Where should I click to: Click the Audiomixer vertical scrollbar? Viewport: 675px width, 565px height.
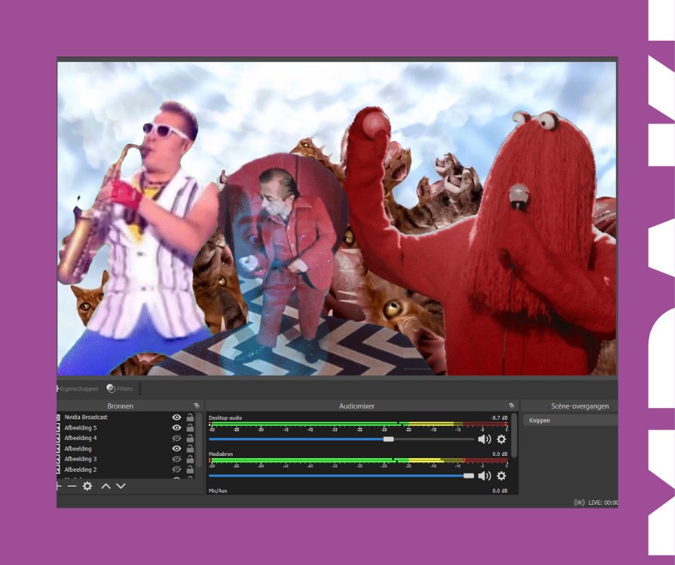(x=514, y=437)
